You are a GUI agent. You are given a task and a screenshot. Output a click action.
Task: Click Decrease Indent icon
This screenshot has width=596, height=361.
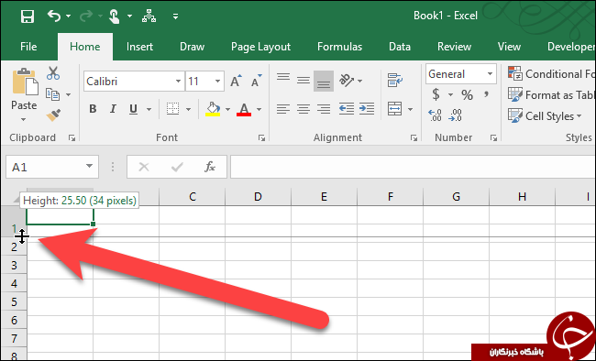(x=347, y=109)
